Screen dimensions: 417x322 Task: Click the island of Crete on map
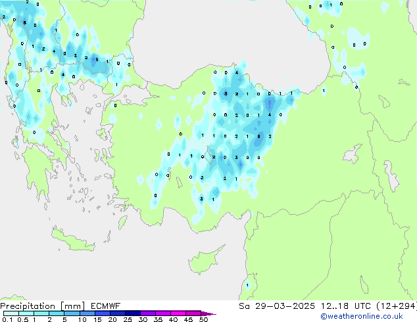pos(73,240)
